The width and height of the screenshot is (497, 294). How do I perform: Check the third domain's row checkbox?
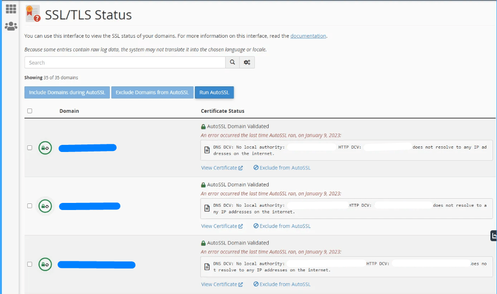(x=29, y=265)
